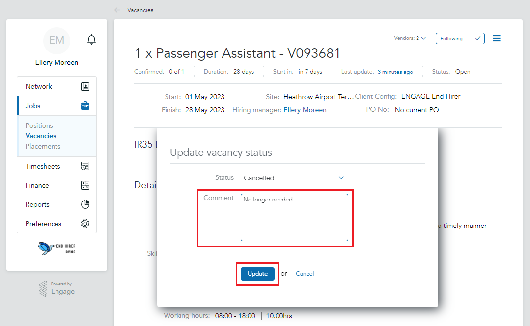
Task: Open the Timesheets menu item
Action: point(57,166)
